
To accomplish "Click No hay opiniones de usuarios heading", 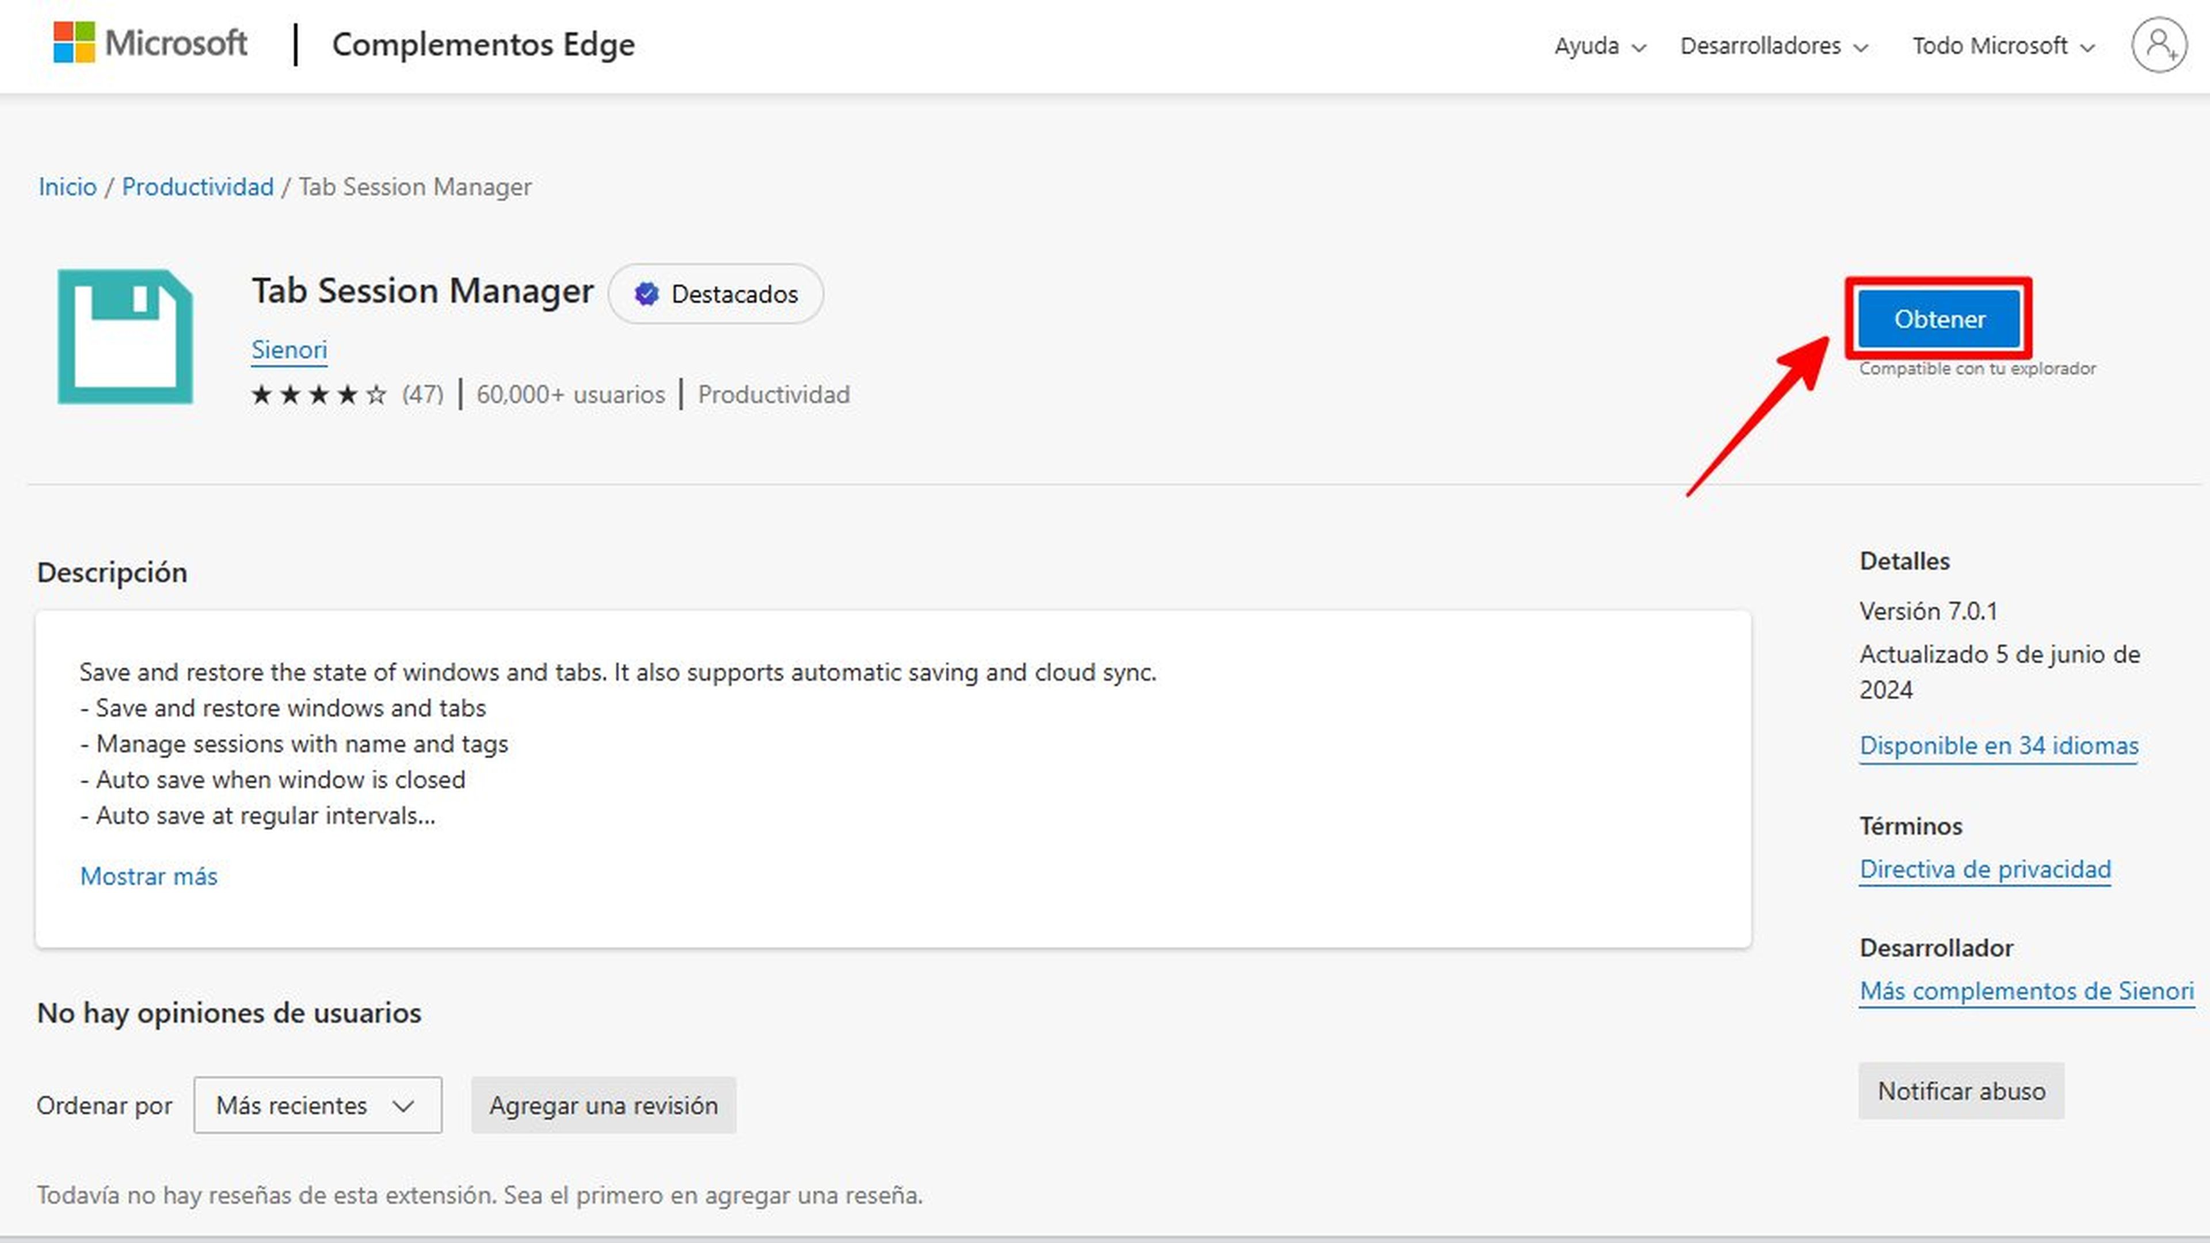I will pos(229,1013).
